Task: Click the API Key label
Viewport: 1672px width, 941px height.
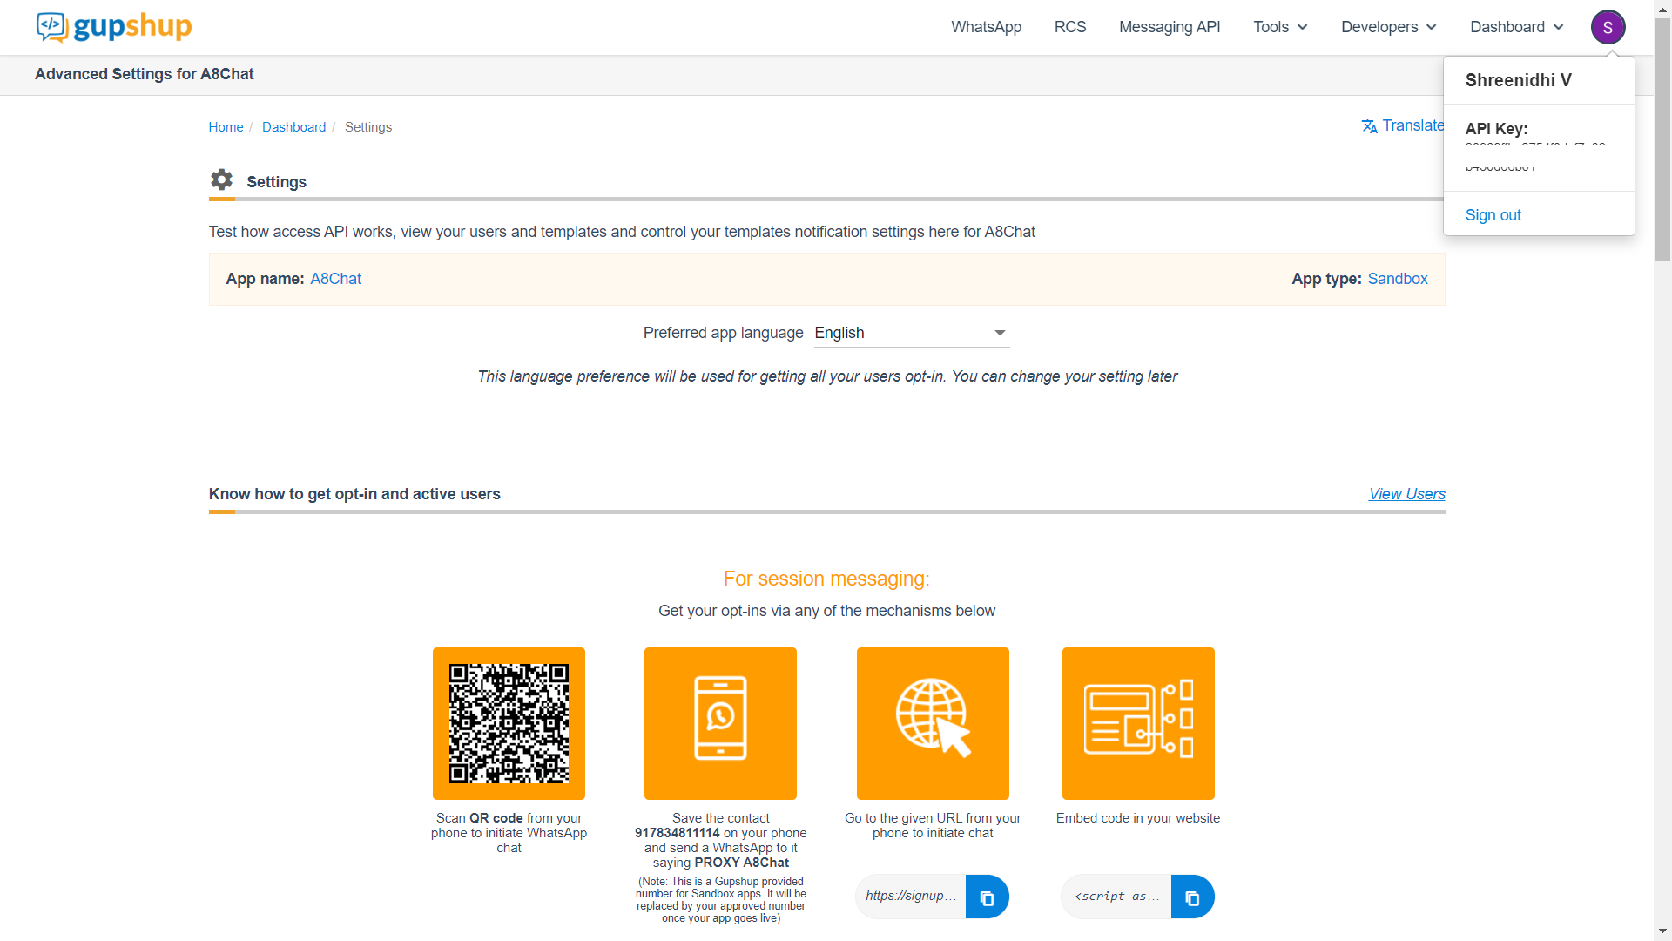Action: [1496, 129]
